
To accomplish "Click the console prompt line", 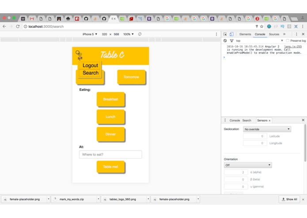I will 264,57.
